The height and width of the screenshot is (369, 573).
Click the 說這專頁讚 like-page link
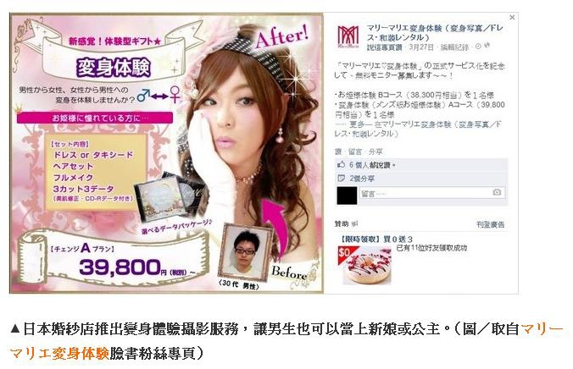tap(385, 47)
